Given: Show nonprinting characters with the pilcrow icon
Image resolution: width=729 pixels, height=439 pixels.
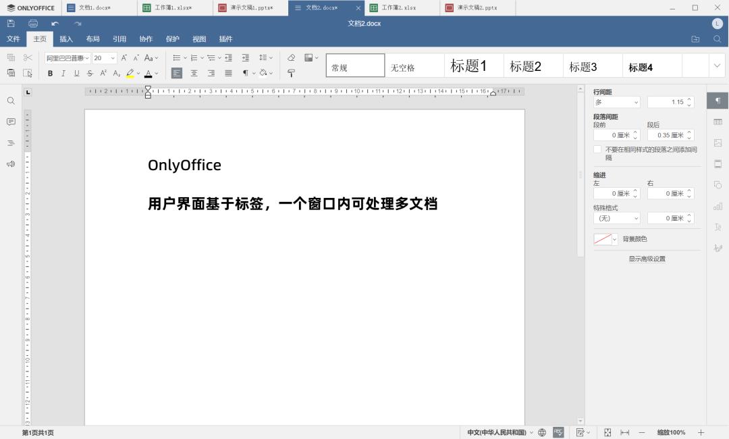Looking at the screenshot, I should tap(246, 73).
